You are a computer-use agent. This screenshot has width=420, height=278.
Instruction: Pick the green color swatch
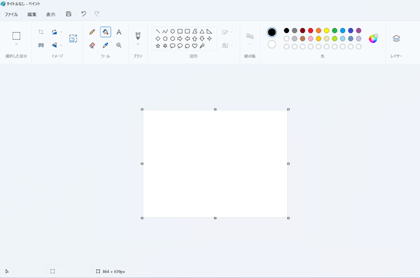[x=335, y=31]
